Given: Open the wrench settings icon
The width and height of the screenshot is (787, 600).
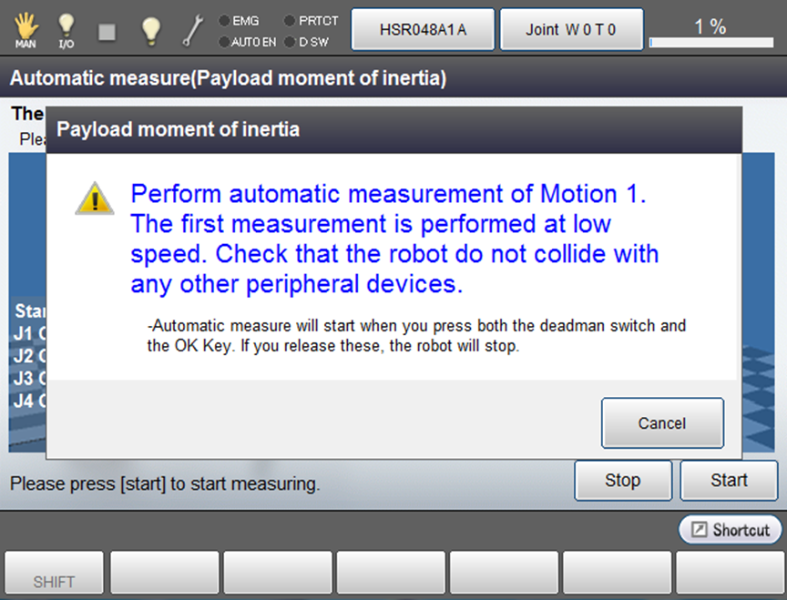Looking at the screenshot, I should [193, 30].
